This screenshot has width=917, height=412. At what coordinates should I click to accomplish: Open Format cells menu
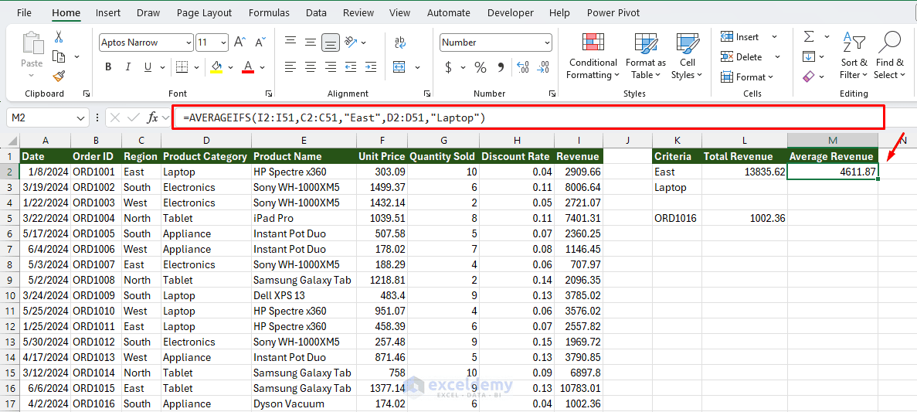pos(747,77)
